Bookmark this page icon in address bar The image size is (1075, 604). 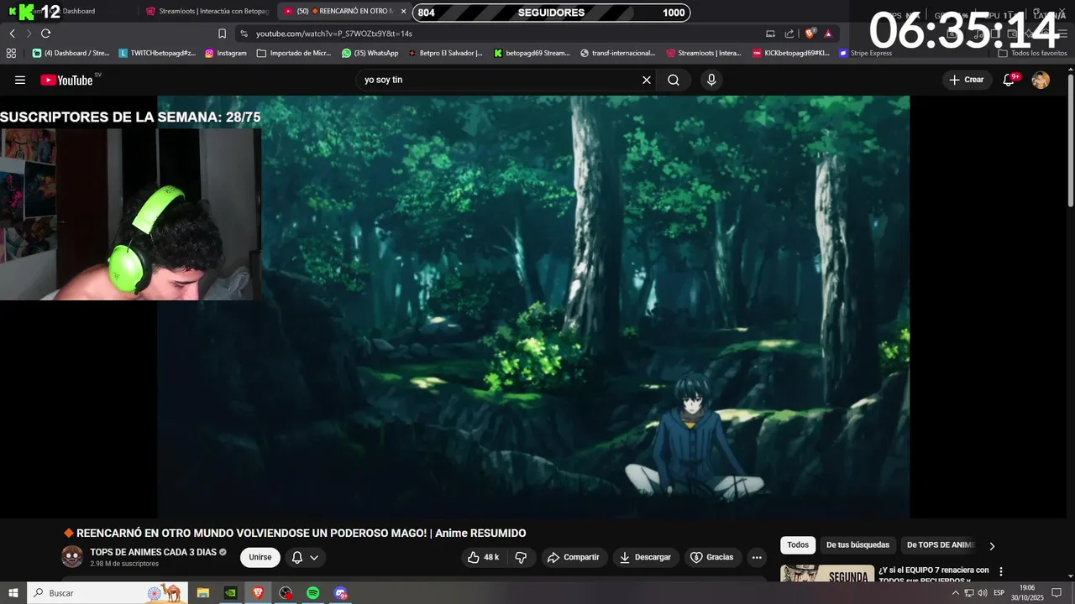(222, 34)
